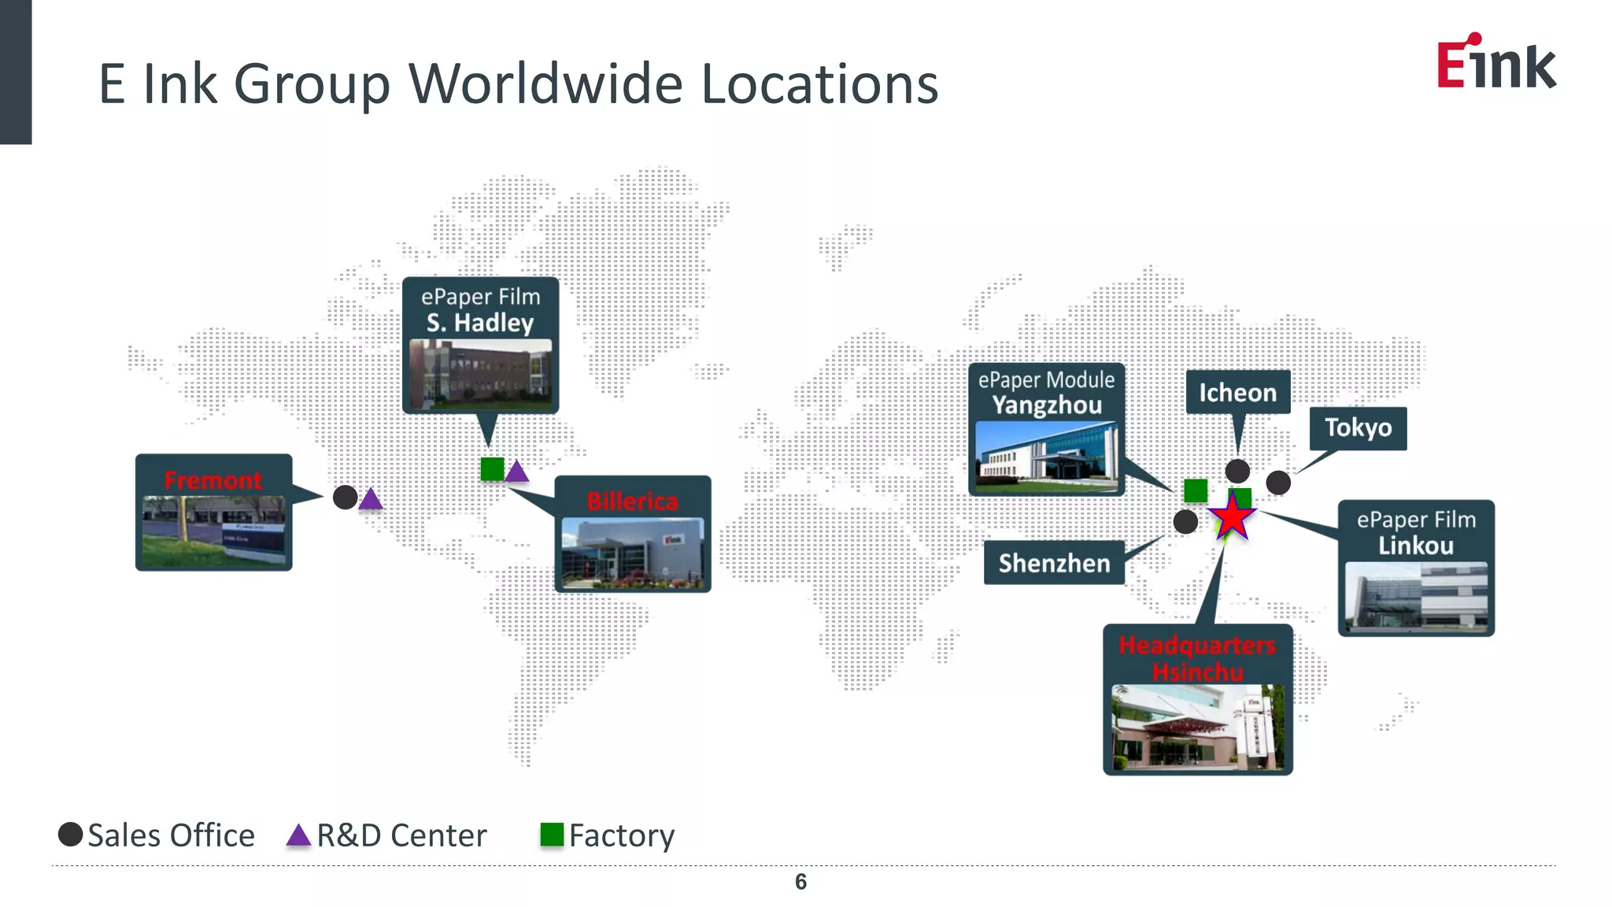Click the R&D Center legend triangle
Viewport: 1612px width, 907px height.
[298, 835]
